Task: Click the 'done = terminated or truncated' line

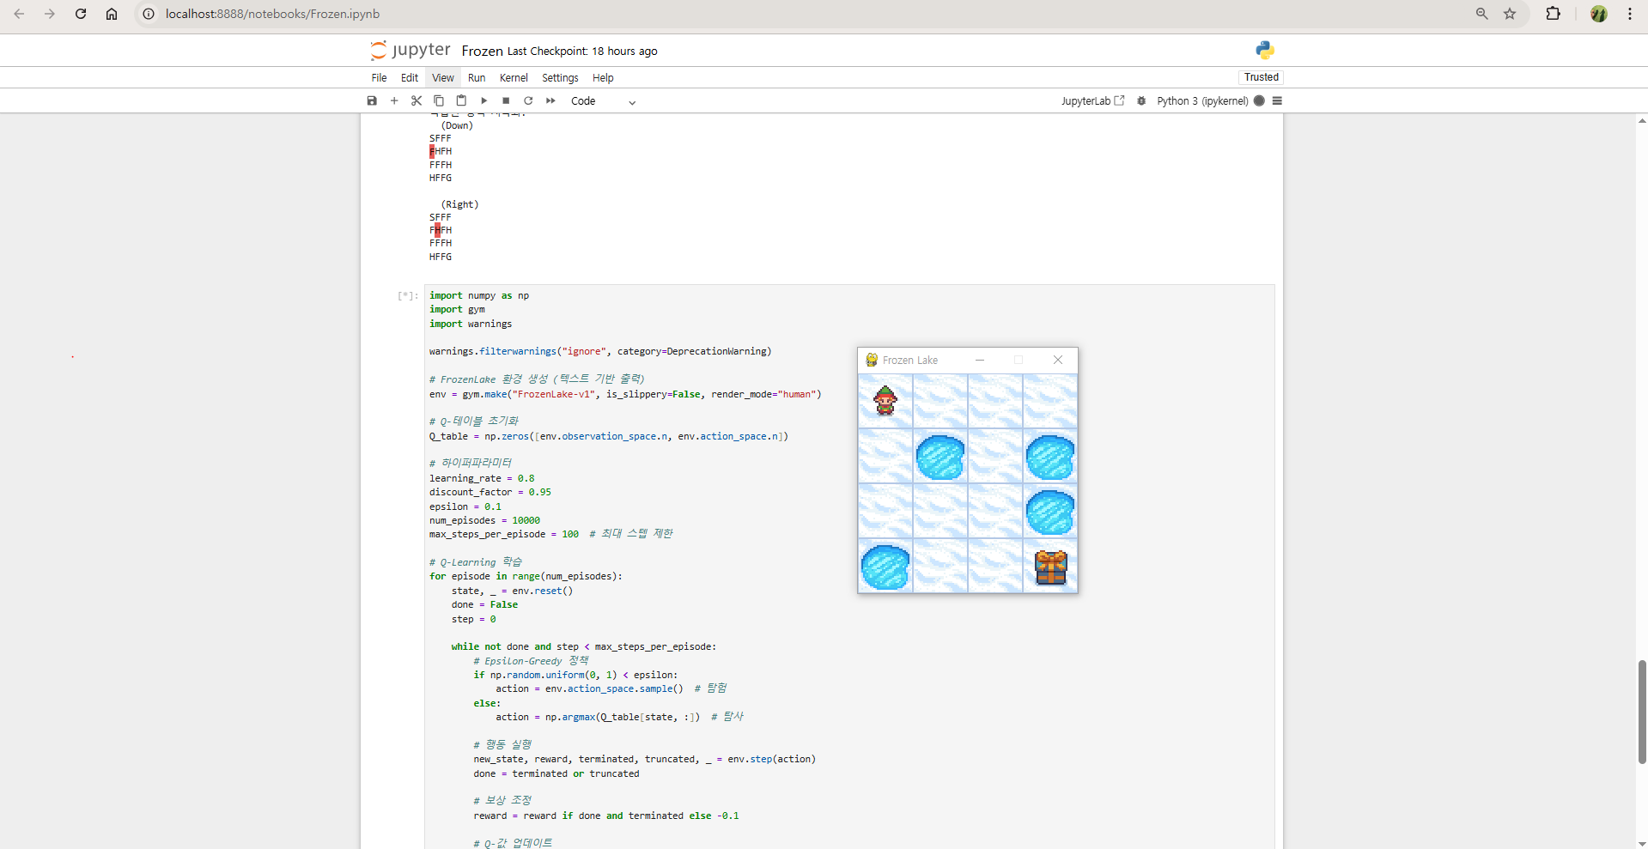Action: [556, 773]
